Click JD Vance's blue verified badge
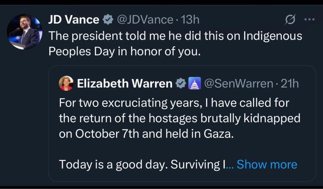This screenshot has height=189, width=323. [108, 19]
